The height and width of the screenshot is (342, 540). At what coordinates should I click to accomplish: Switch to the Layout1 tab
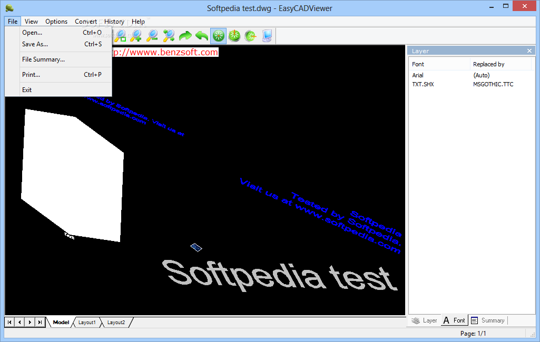pyautogui.click(x=87, y=323)
